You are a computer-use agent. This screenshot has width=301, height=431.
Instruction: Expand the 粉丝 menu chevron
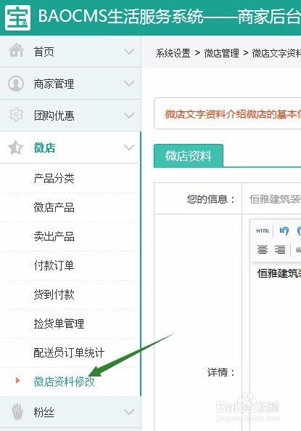tap(129, 412)
